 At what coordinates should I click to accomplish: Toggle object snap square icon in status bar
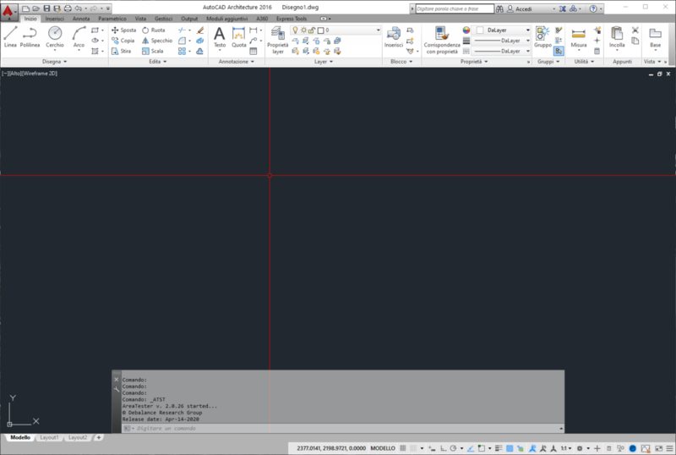(482, 448)
